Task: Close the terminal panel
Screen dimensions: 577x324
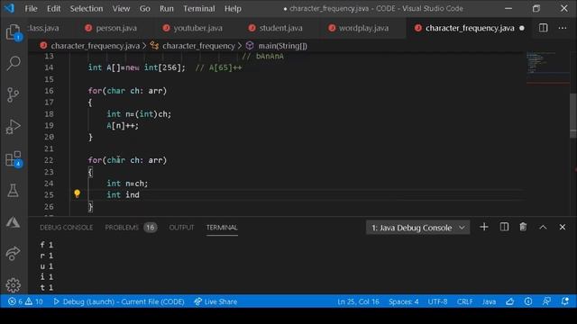Action: [563, 227]
